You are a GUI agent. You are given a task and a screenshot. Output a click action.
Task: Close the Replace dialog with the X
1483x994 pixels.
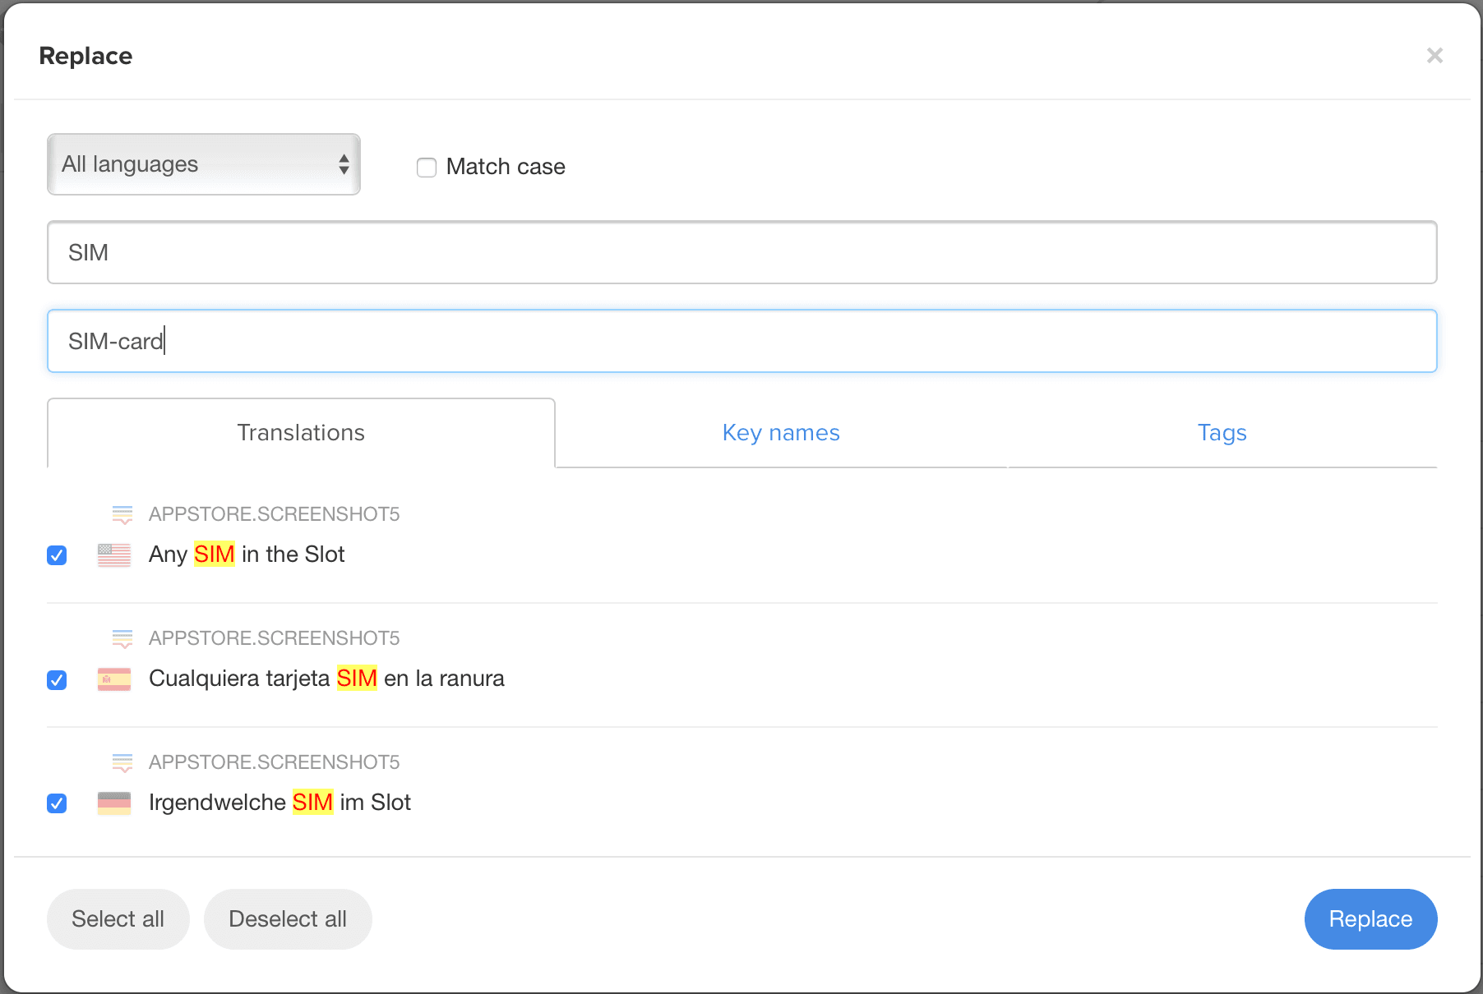click(x=1434, y=56)
